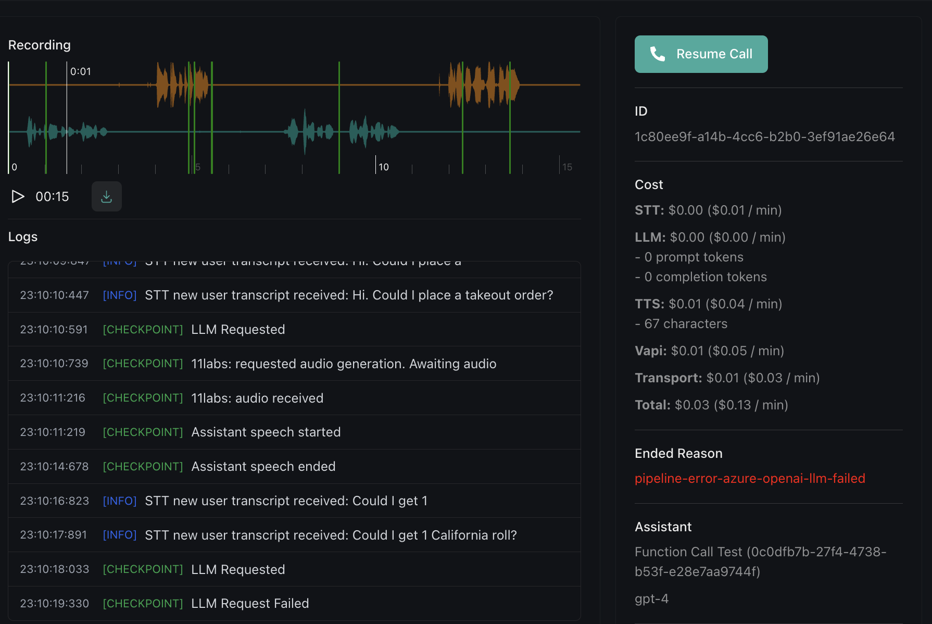Screen dimensions: 932x624
Task: Click the phone icon on Resume Call
Action: click(658, 54)
